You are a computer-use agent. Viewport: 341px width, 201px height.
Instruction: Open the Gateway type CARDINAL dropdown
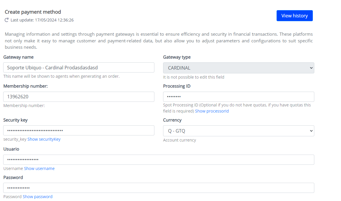coord(238,68)
